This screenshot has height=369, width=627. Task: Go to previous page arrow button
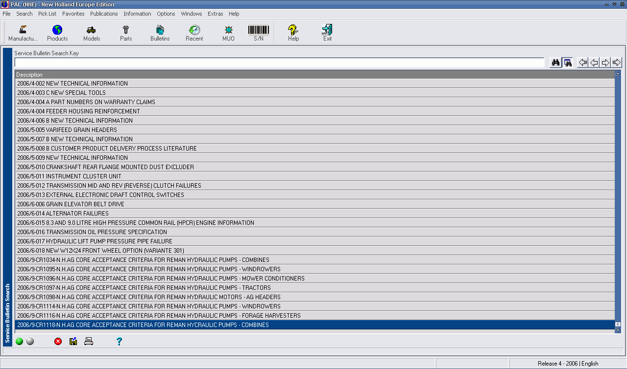click(x=594, y=63)
